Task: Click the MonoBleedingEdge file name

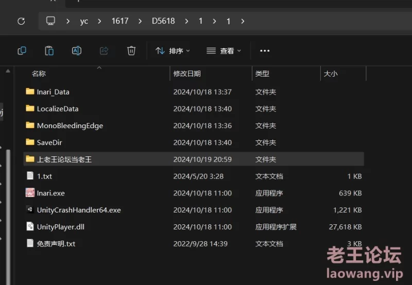Action: coord(70,126)
